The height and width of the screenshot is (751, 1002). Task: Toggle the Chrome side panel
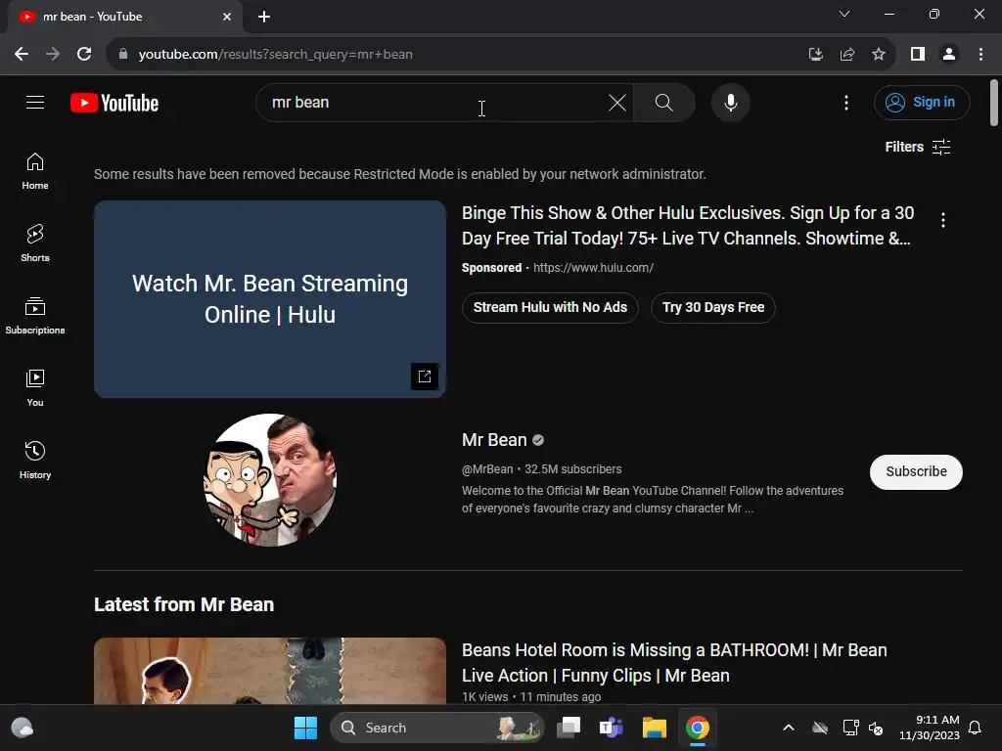[x=918, y=55]
